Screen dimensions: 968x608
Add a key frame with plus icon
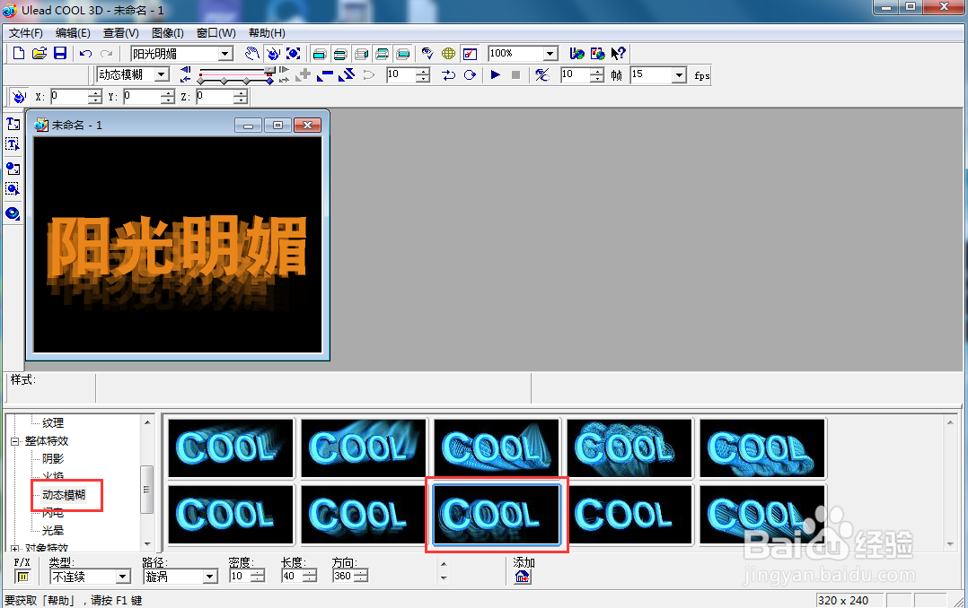(304, 74)
